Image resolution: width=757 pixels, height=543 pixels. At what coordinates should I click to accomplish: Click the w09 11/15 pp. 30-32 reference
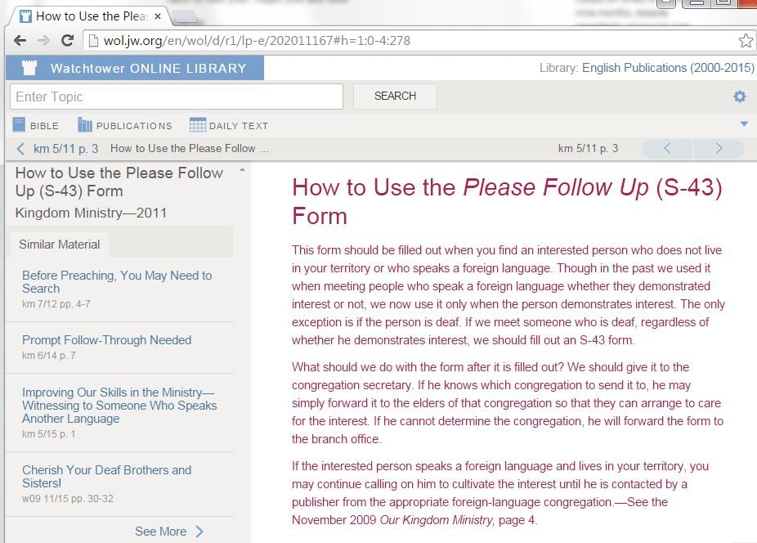[68, 499]
